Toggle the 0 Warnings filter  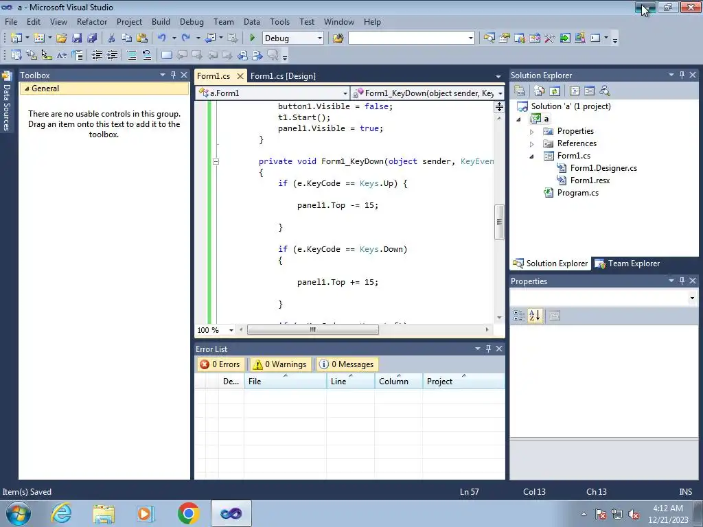[x=279, y=364]
